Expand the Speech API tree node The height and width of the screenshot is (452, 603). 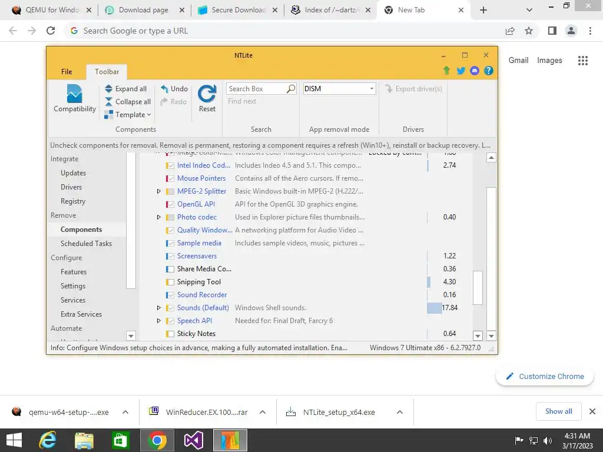[158, 321]
